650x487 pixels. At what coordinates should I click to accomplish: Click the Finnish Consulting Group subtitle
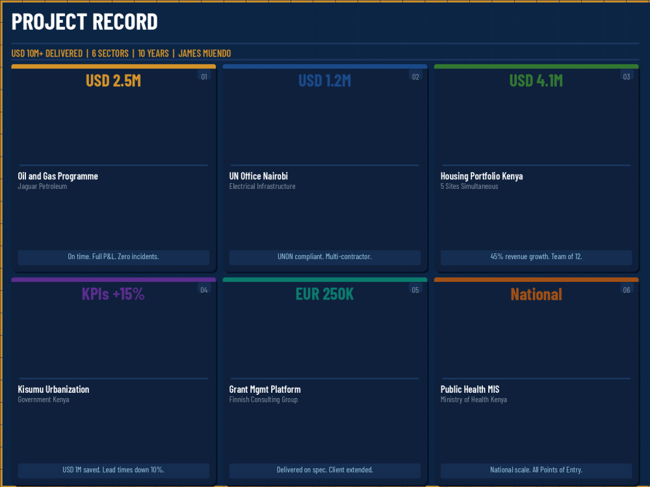(x=263, y=399)
